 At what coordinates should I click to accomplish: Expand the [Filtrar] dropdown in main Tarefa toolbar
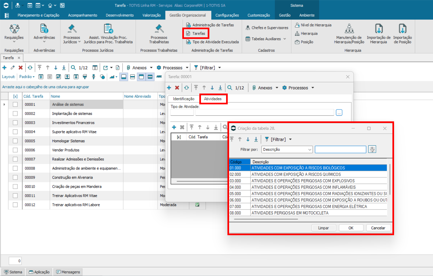click(220, 68)
